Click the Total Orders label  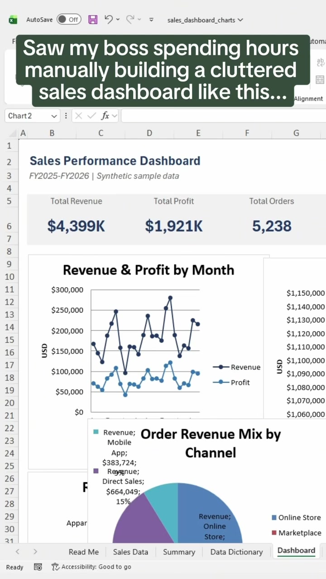[x=272, y=201]
